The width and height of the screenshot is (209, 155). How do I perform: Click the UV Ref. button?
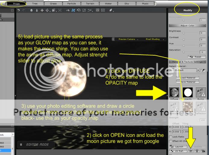click(178, 151)
